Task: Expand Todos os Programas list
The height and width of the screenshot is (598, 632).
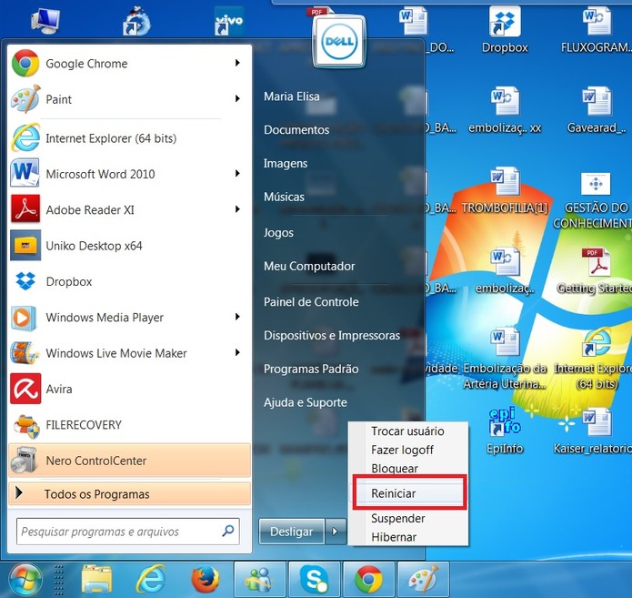Action: pos(129,494)
